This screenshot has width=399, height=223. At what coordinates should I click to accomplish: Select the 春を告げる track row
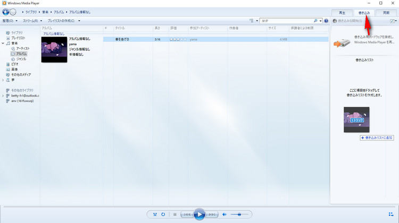point(216,39)
